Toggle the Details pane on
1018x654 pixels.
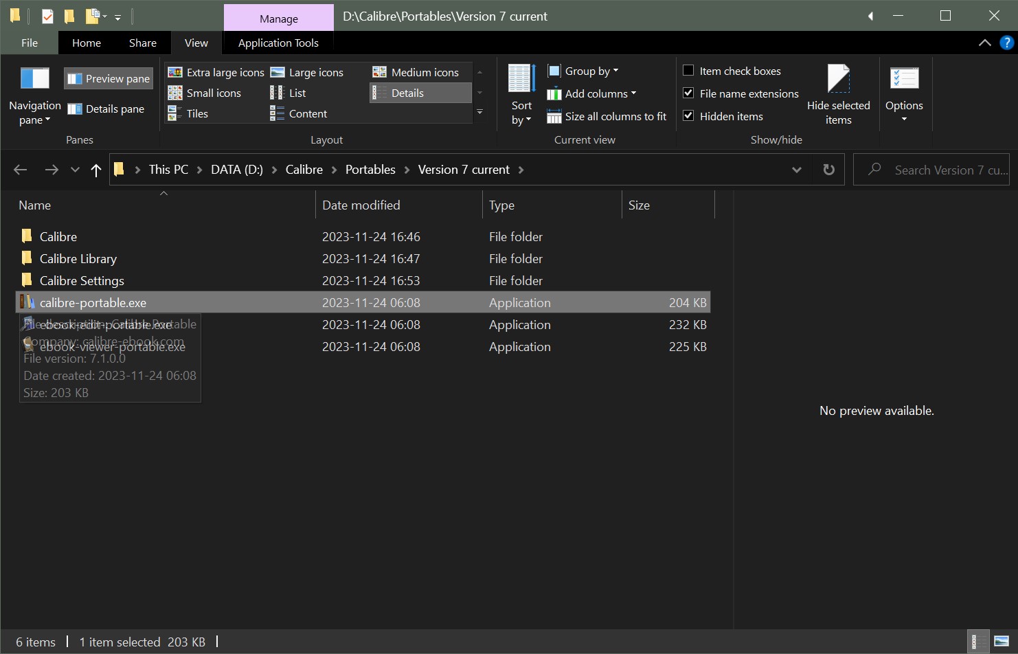coord(106,109)
